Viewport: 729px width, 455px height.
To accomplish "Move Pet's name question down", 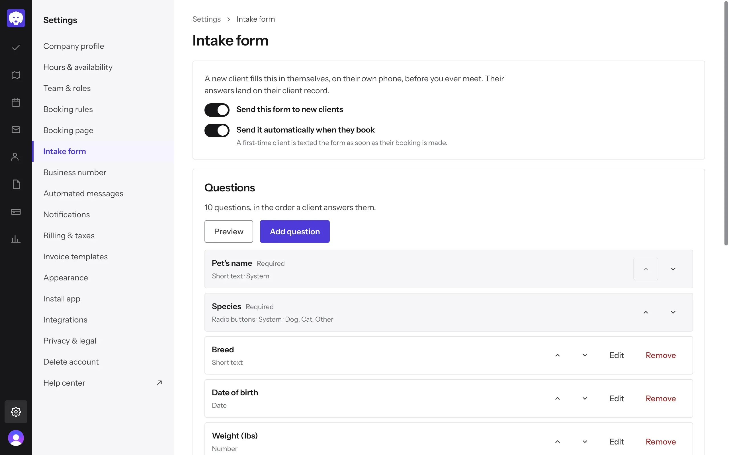I will tap(673, 269).
